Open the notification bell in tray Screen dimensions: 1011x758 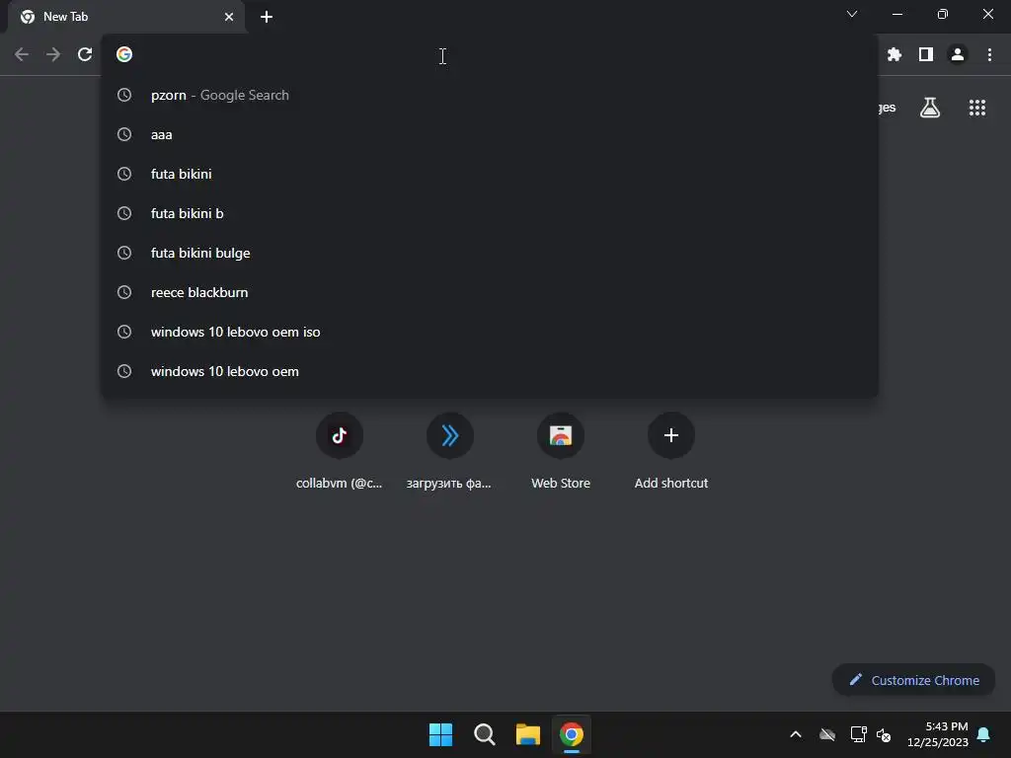(984, 734)
